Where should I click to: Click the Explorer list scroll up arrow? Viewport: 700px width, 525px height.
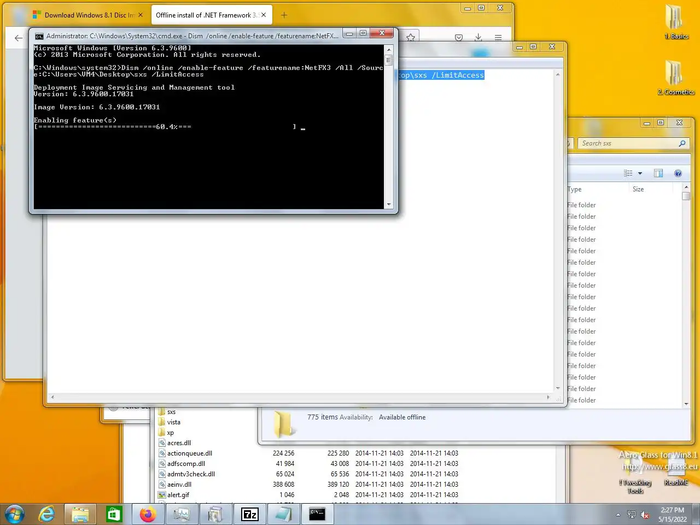tap(686, 187)
